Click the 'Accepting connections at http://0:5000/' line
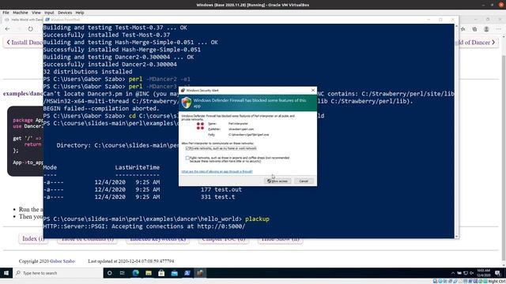 pos(144,226)
